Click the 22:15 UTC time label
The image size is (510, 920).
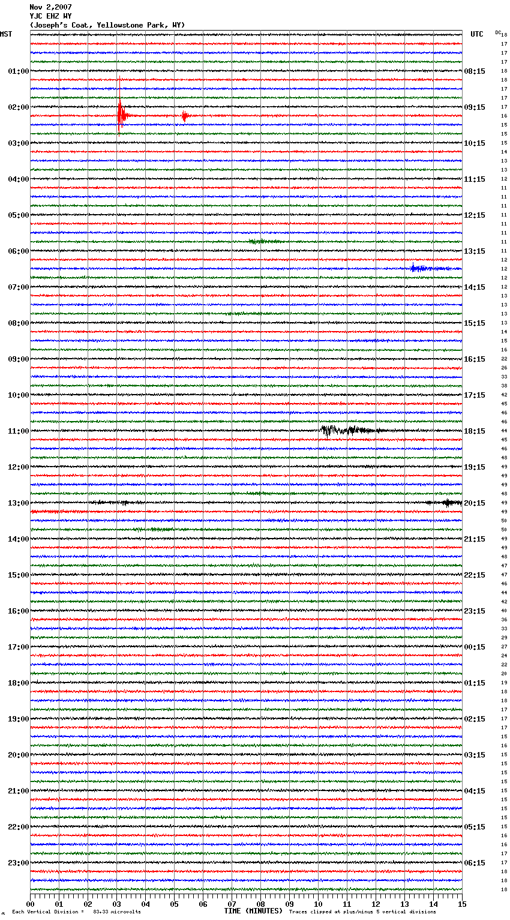coord(474,575)
